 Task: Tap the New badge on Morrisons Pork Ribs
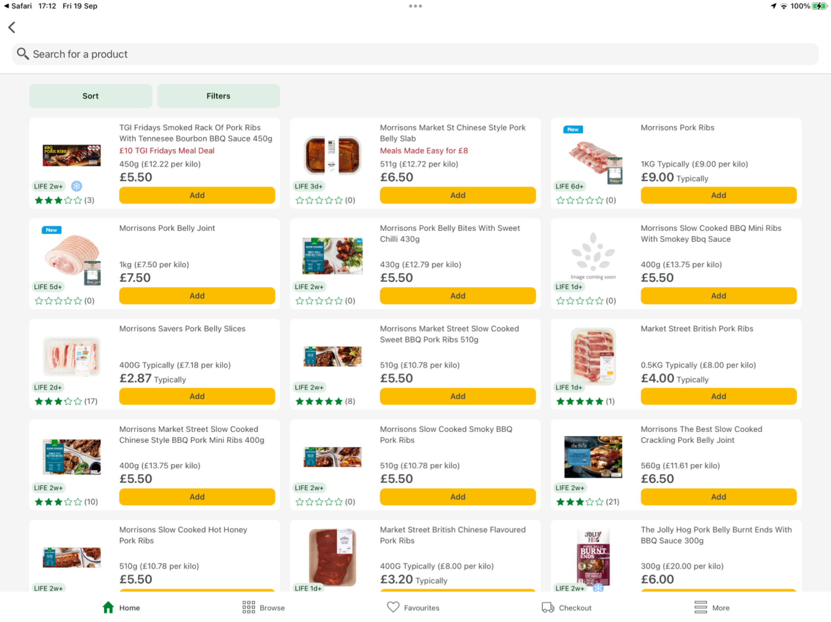tap(573, 129)
